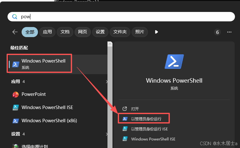Viewport: 240px width, 148px height.
Task: Switch to the 设置 filter tab
Action: point(100,32)
